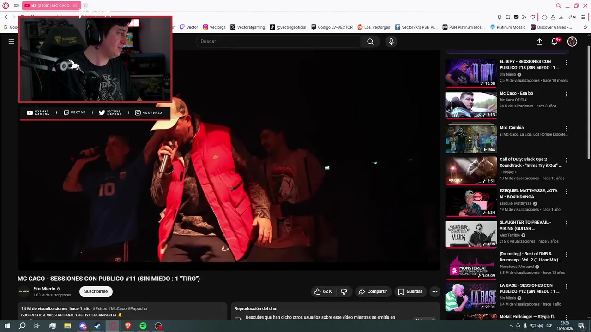The image size is (591, 332).
Task: Open the Los_Vectorgas Reddit bookmark
Action: pyautogui.click(x=374, y=27)
